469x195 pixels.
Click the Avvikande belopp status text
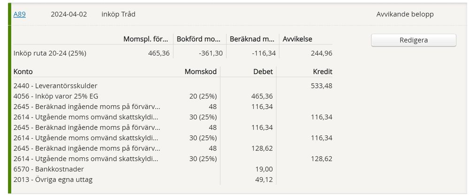pyautogui.click(x=405, y=14)
